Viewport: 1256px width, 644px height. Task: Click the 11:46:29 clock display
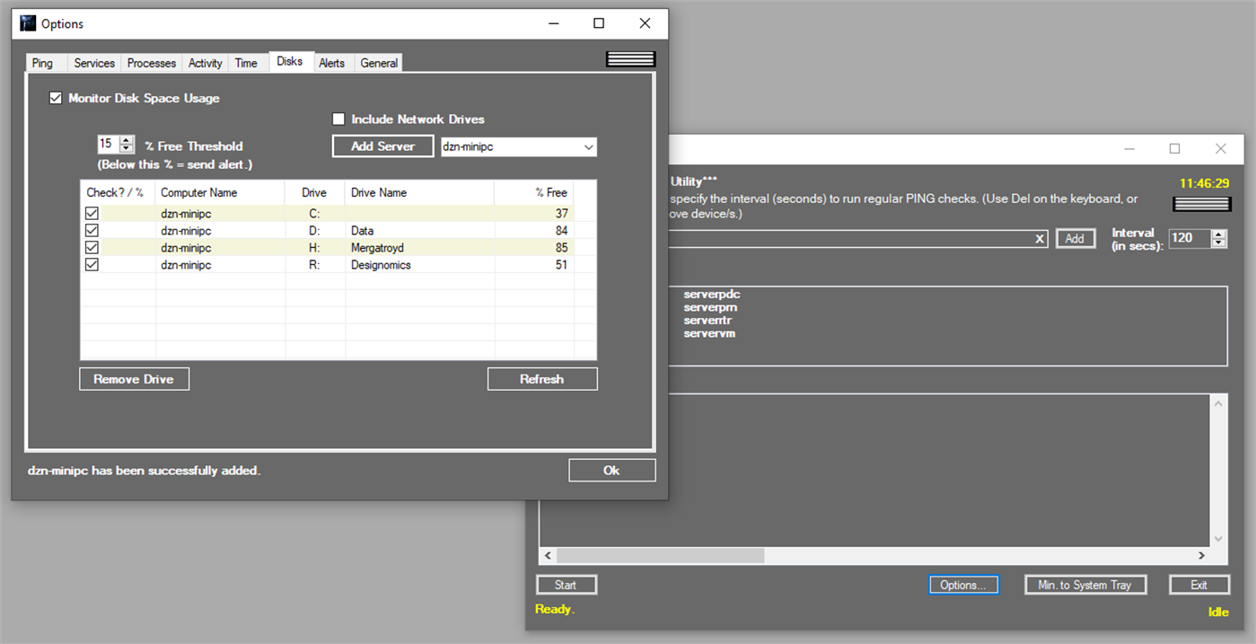tap(1205, 182)
